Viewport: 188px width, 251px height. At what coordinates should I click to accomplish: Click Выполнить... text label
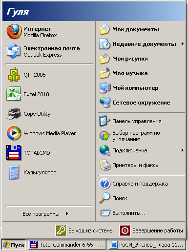(x=129, y=213)
